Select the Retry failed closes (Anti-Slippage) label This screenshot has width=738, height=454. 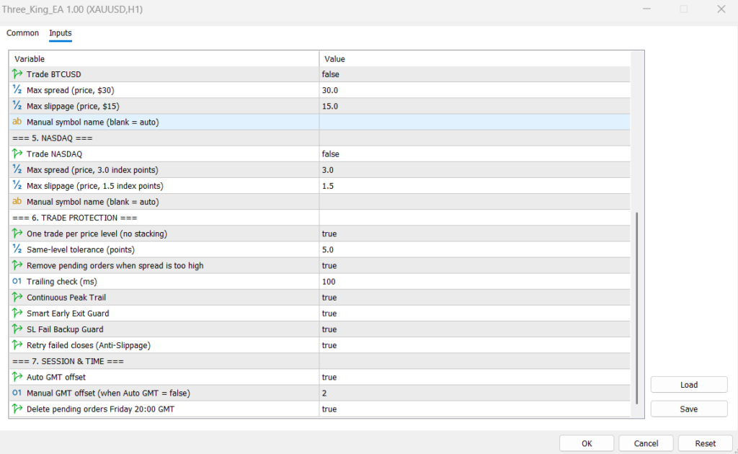89,345
